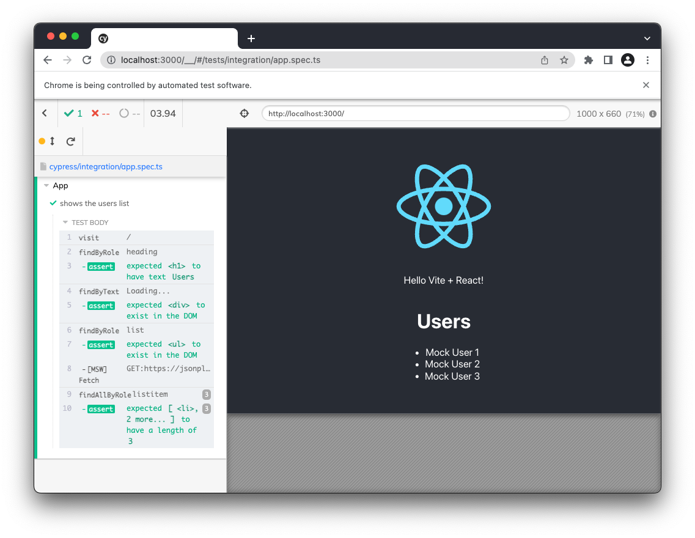Expand the tab search chevron

[647, 39]
